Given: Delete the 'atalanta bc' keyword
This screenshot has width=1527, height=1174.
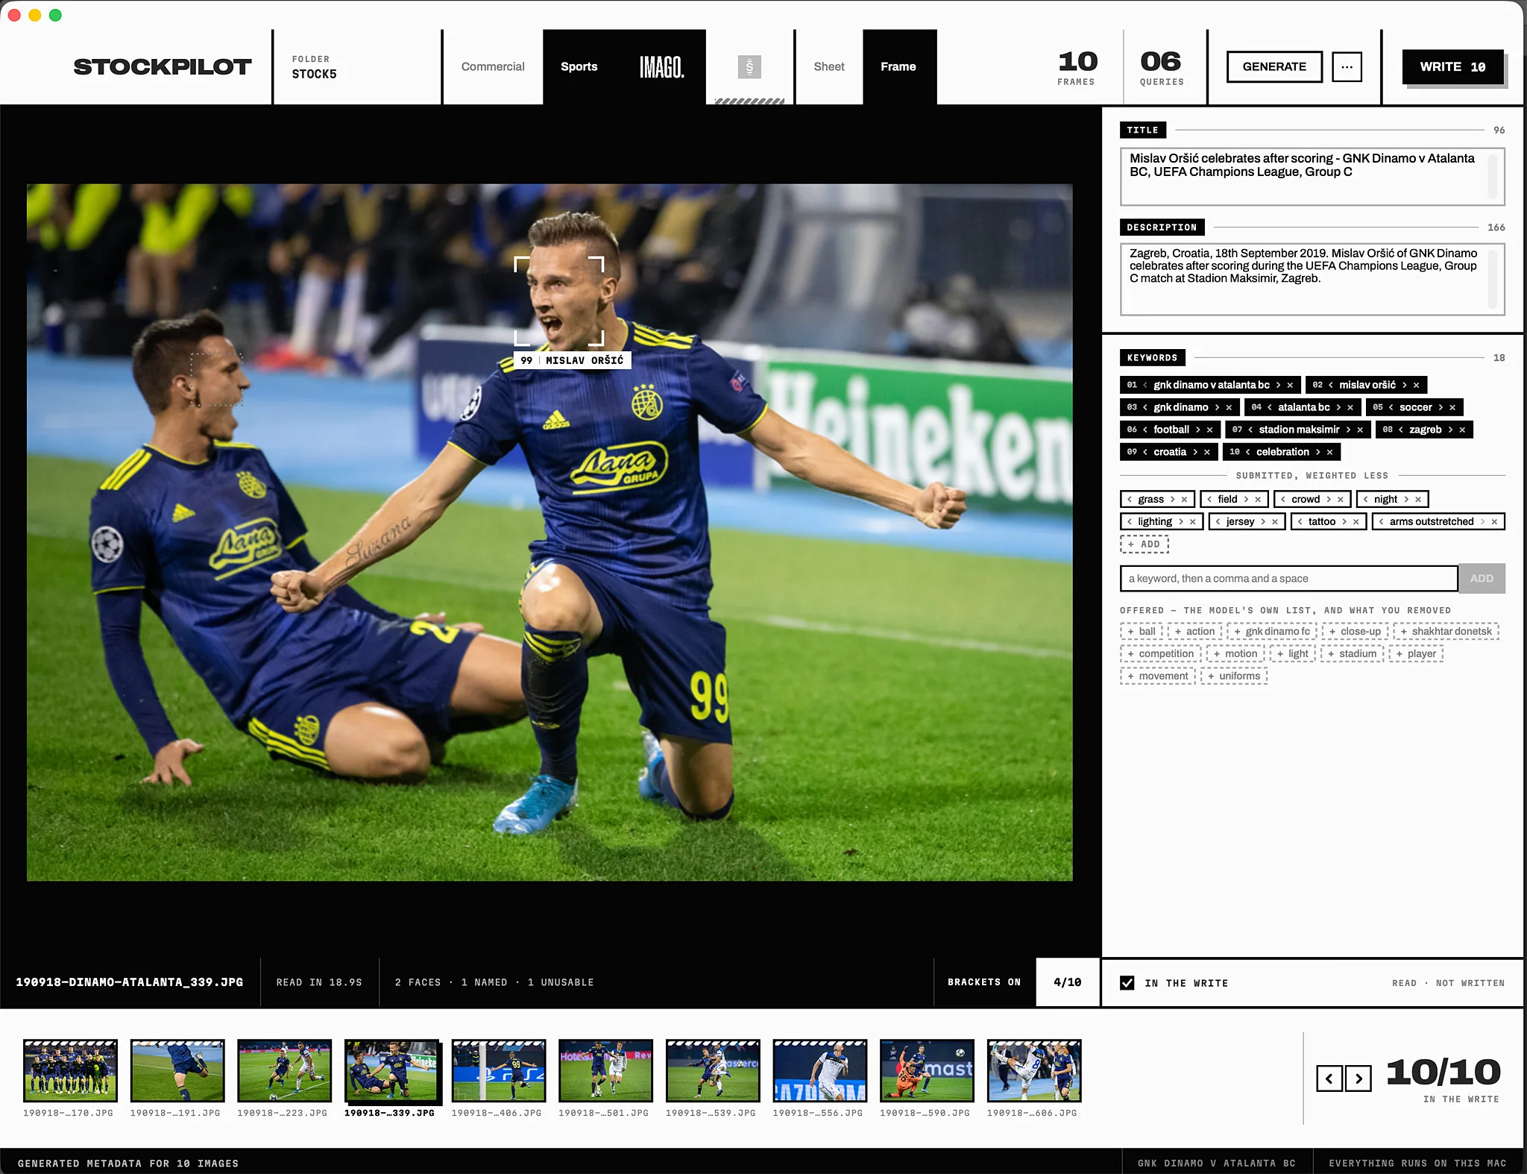Looking at the screenshot, I should click(x=1350, y=407).
